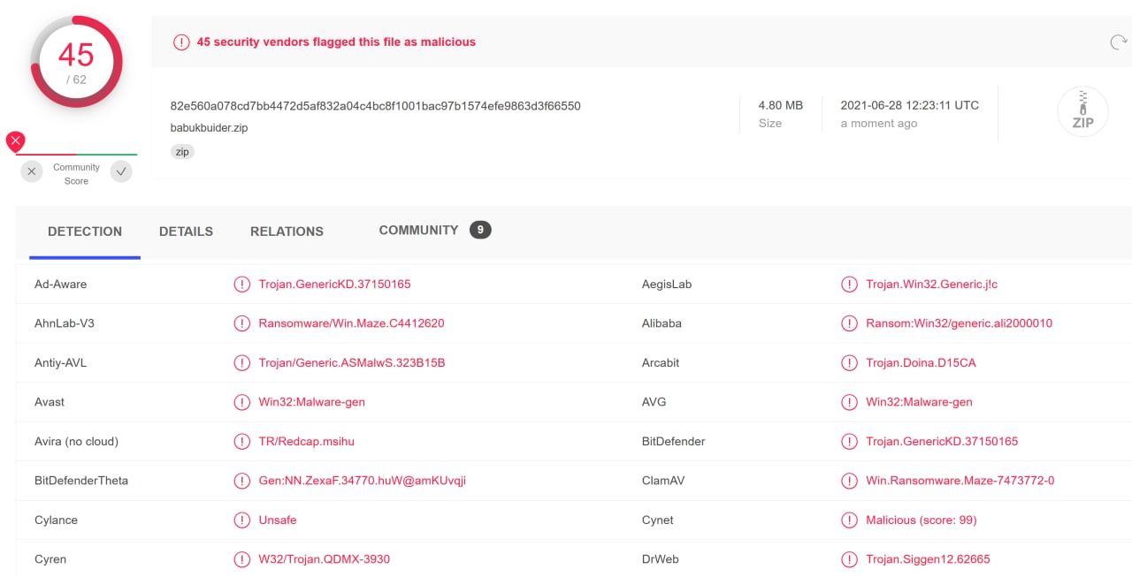Viewport: 1132px width, 577px height.
Task: Vote harmless with community check button
Action: [121, 171]
